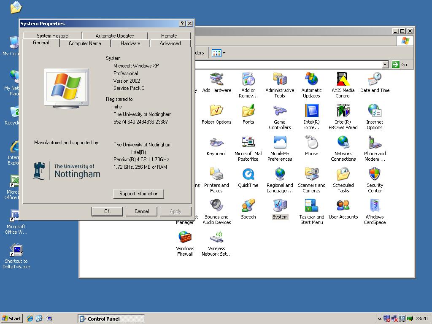The width and height of the screenshot is (432, 324).
Task: Open Administrative Tools icon
Action: pos(280,85)
